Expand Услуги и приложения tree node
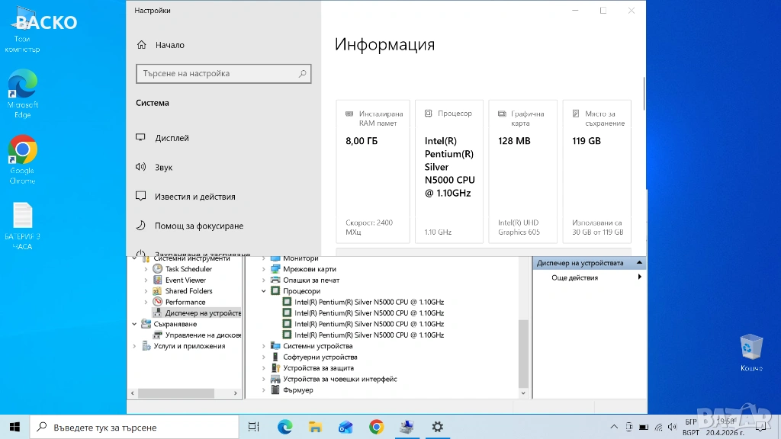 pyautogui.click(x=136, y=346)
